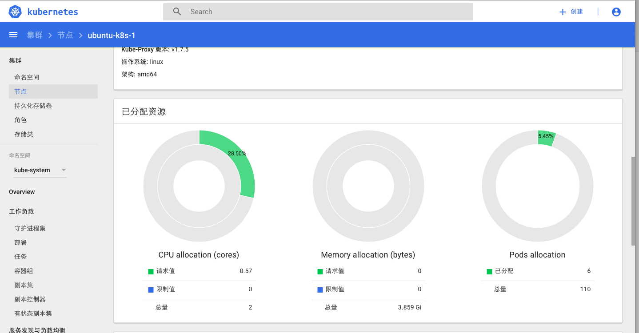
Task: Click blue 限制值 legend square under Memory allocation
Action: coord(320,289)
